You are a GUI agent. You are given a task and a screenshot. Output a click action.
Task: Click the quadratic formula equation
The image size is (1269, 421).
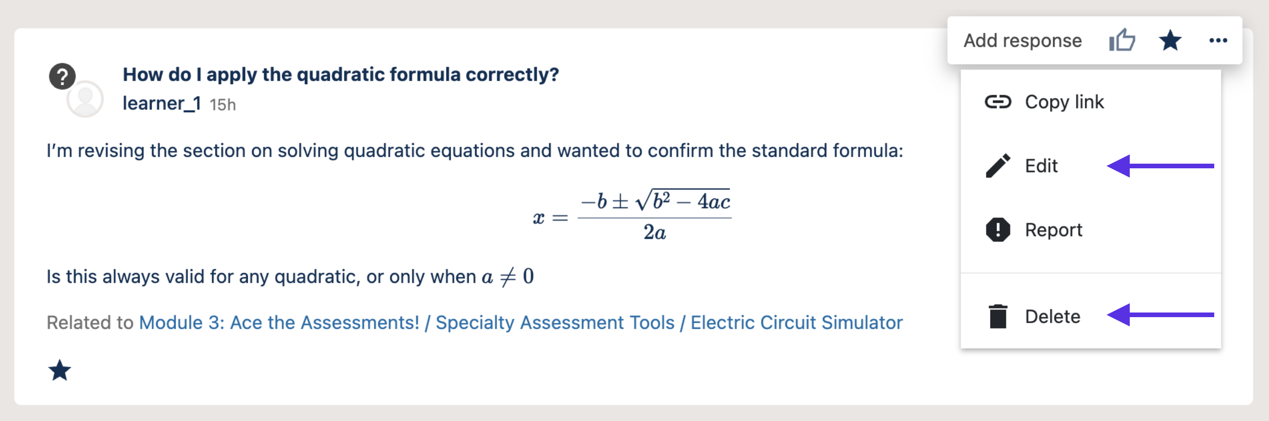tap(632, 216)
